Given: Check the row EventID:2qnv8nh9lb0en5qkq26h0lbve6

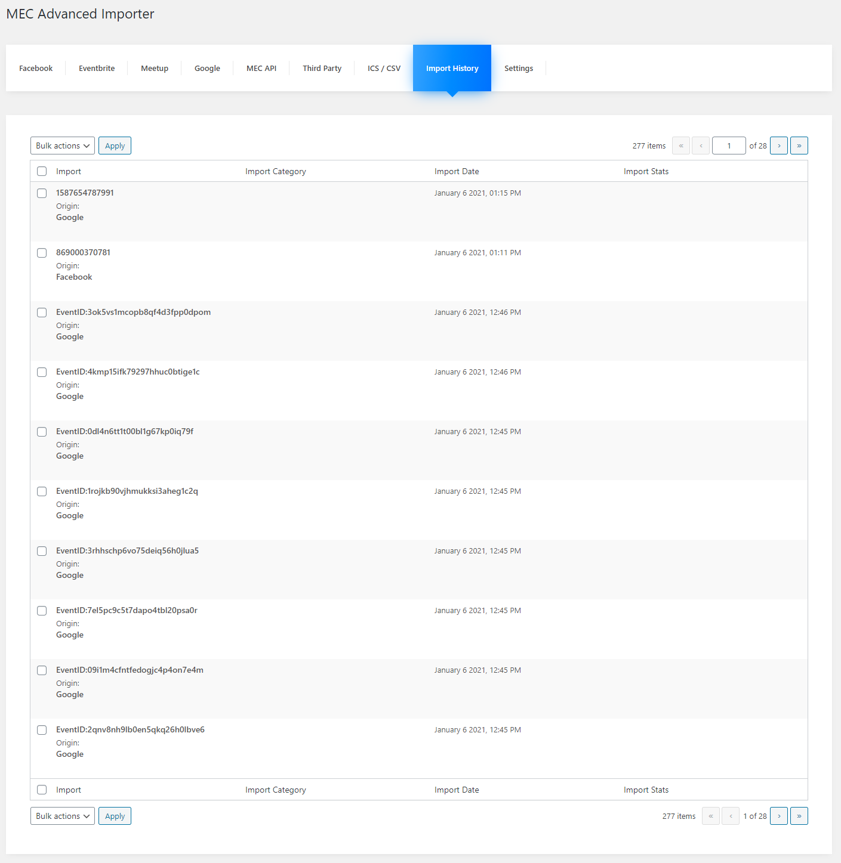Looking at the screenshot, I should pyautogui.click(x=42, y=730).
